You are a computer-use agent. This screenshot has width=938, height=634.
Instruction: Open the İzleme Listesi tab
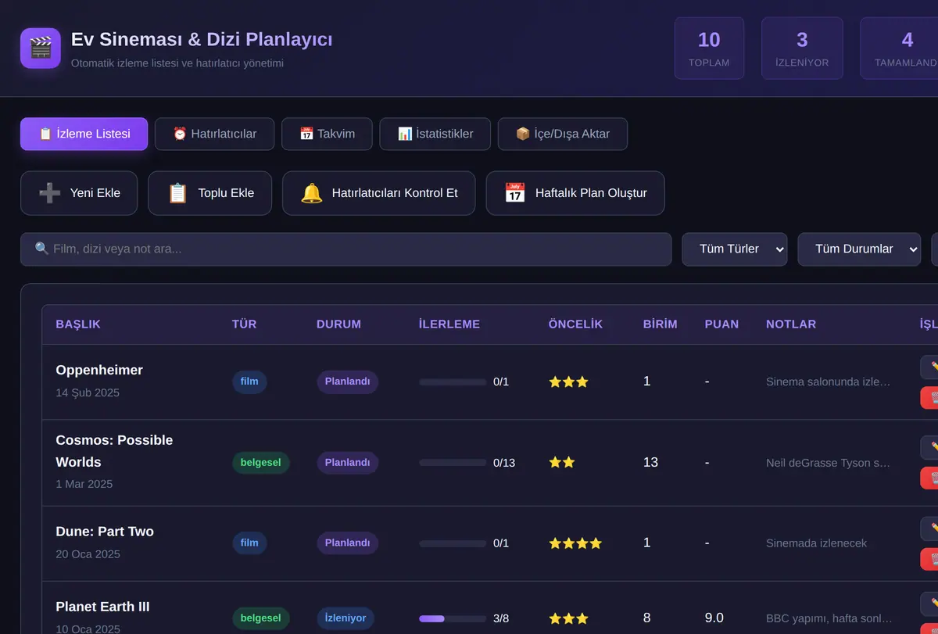pos(84,134)
